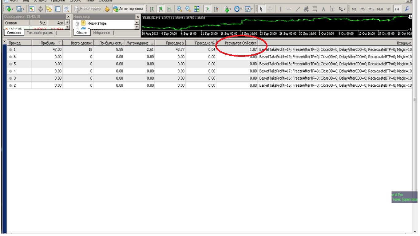Viewport: 420px width, 236px height.
Task: Open the chart Templates menu
Action: [248, 9]
